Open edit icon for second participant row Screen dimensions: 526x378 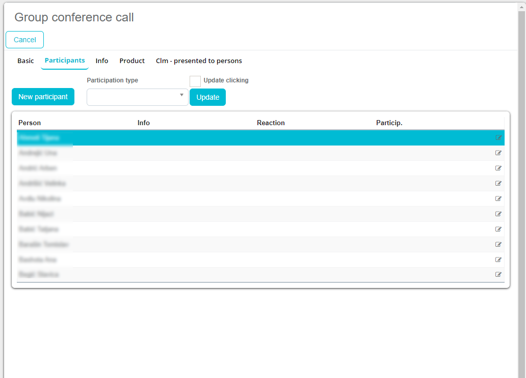click(498, 153)
